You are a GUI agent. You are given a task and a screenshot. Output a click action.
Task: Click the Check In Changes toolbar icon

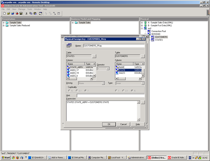point(17,13)
